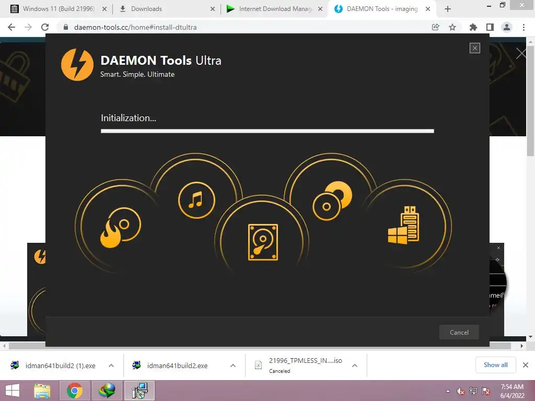The width and height of the screenshot is (535, 401).
Task: Open idman641build2 (1).exe download
Action: pyautogui.click(x=54, y=365)
